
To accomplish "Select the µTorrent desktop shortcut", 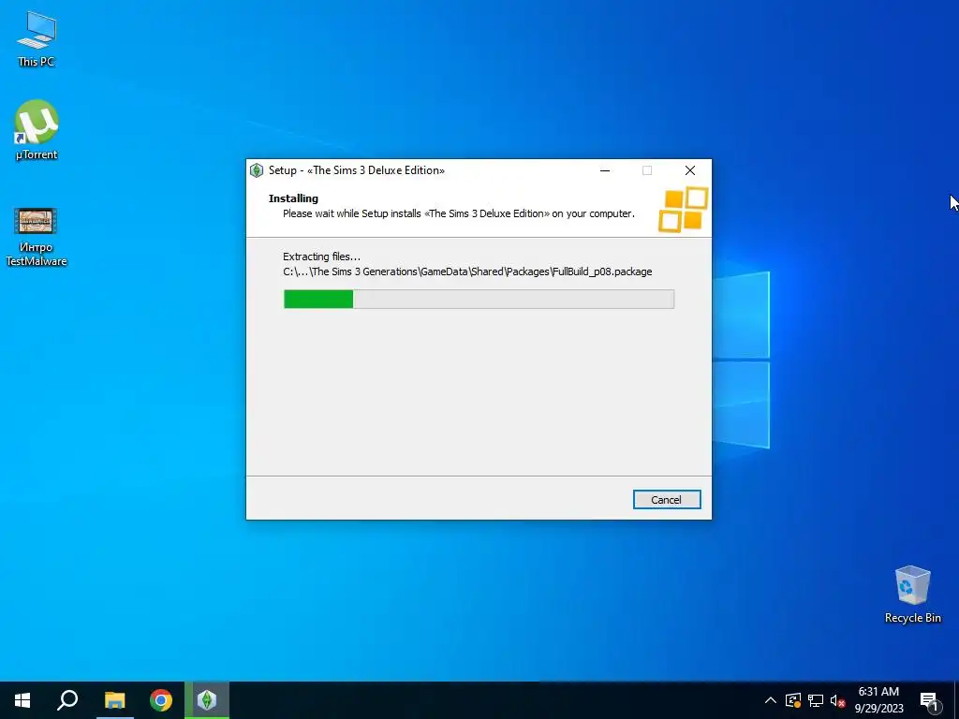I will click(x=37, y=130).
